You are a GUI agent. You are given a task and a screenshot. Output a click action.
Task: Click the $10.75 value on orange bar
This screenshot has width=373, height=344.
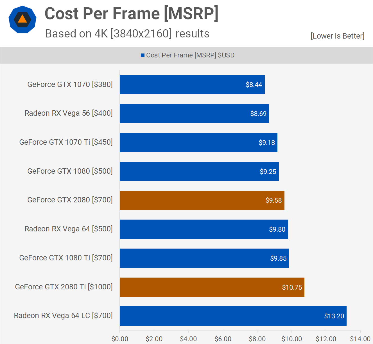(292, 287)
